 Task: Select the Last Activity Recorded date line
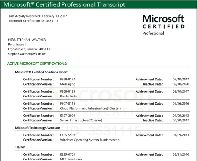pyautogui.click(x=38, y=16)
